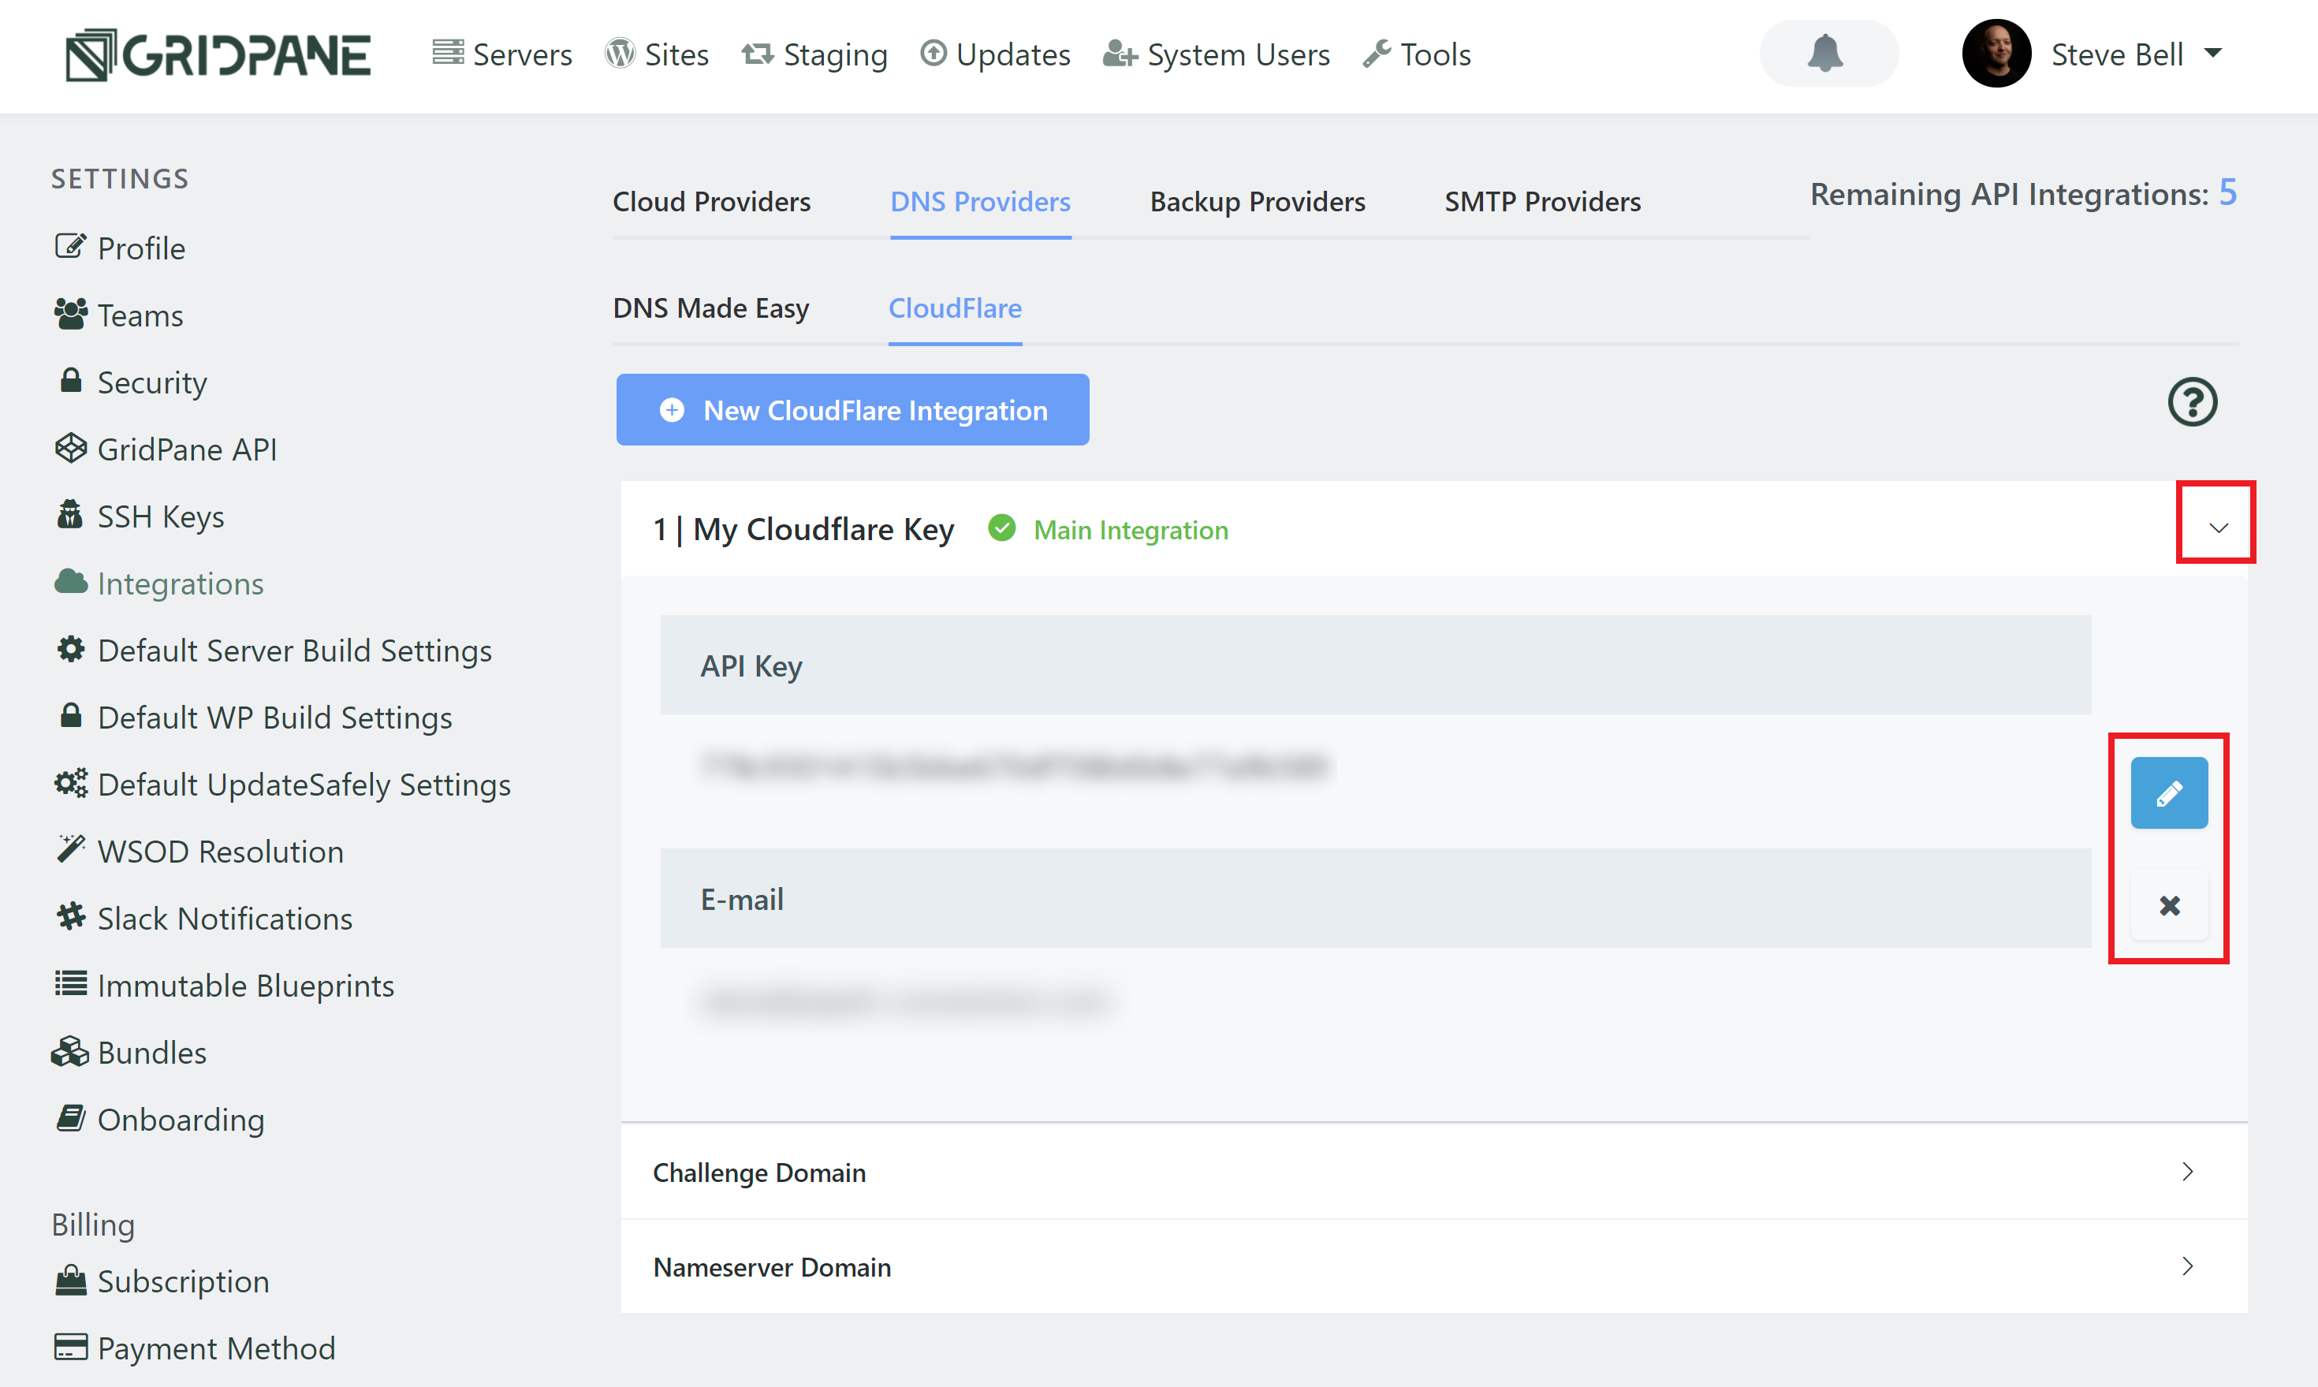Click SSH Keys icon in sidebar
2318x1387 pixels.
(70, 515)
